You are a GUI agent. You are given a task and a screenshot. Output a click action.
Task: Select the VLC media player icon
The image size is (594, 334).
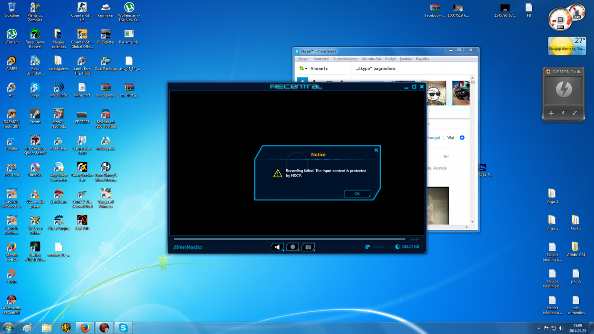tap(35, 198)
